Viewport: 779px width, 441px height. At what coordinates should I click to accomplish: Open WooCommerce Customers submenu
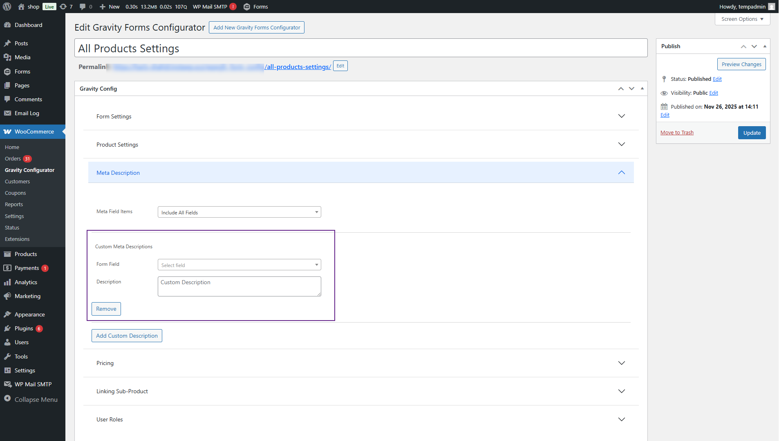click(17, 182)
